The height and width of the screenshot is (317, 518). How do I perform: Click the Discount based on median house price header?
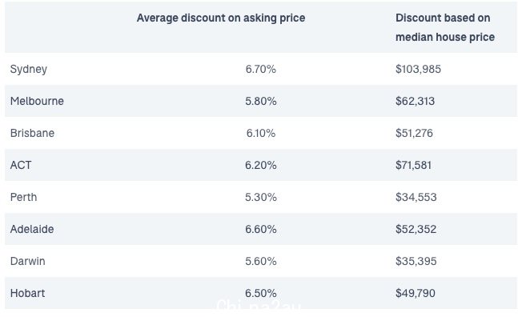(x=445, y=27)
